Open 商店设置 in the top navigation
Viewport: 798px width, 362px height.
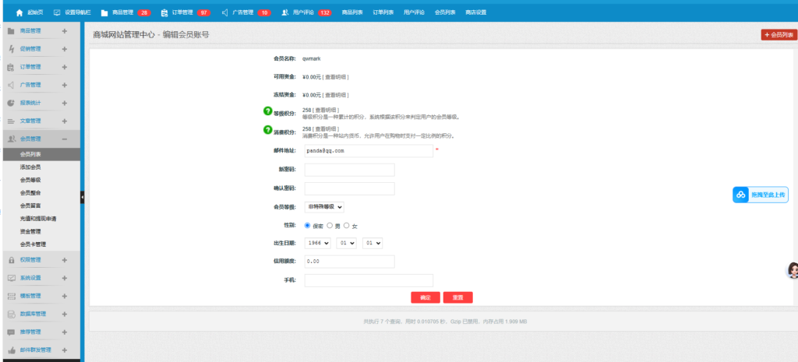(476, 12)
